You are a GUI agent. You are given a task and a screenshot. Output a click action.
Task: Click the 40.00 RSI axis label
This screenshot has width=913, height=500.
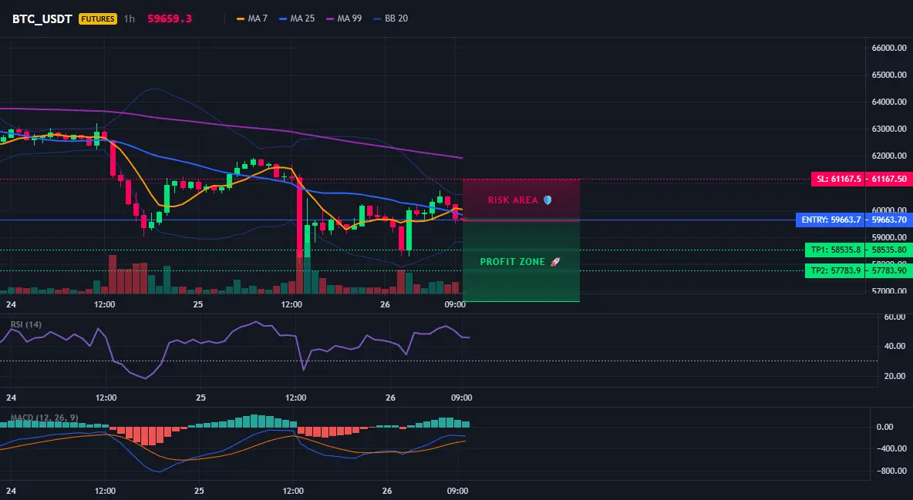pos(894,347)
